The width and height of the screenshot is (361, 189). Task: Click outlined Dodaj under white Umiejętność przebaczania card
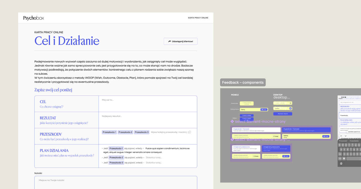tap(256, 156)
